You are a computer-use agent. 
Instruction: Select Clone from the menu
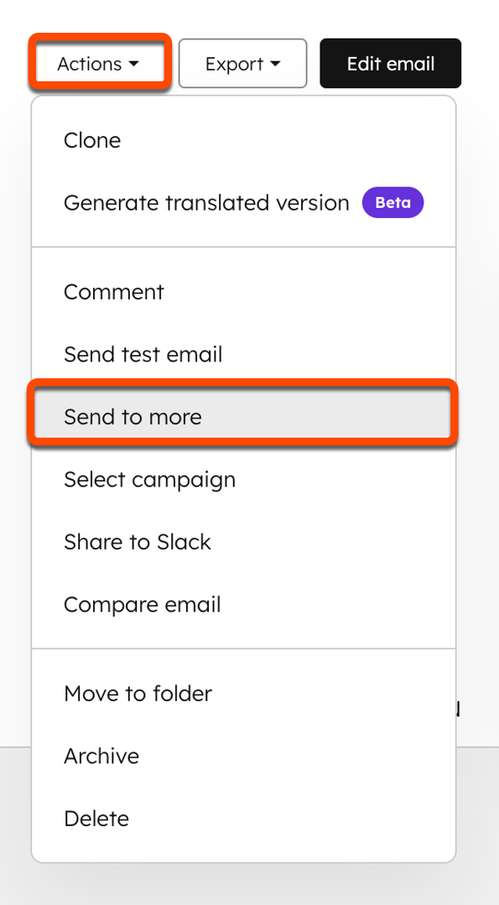pyautogui.click(x=92, y=140)
